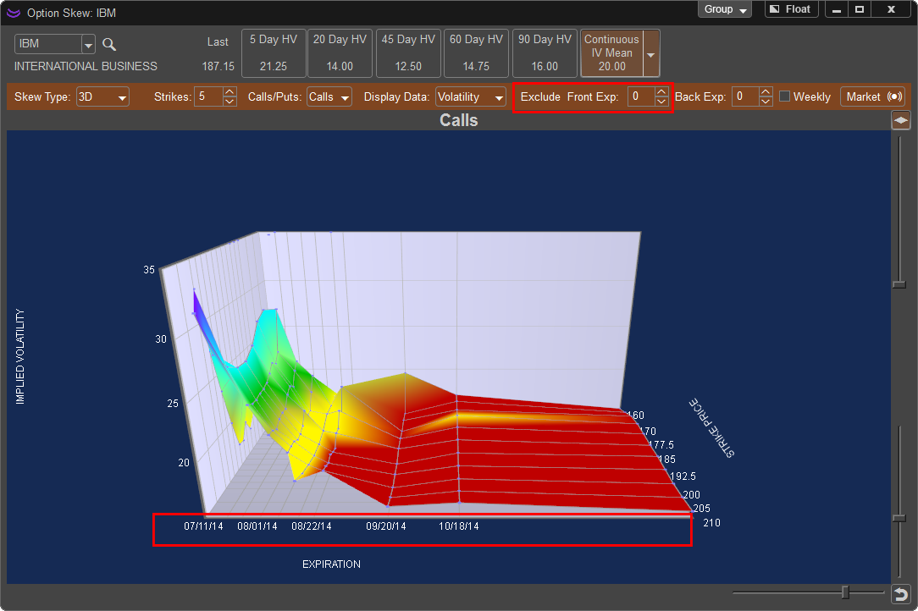The width and height of the screenshot is (918, 611).
Task: Expand the Continuous IV Mean dropdown arrow
Action: pyautogui.click(x=651, y=54)
